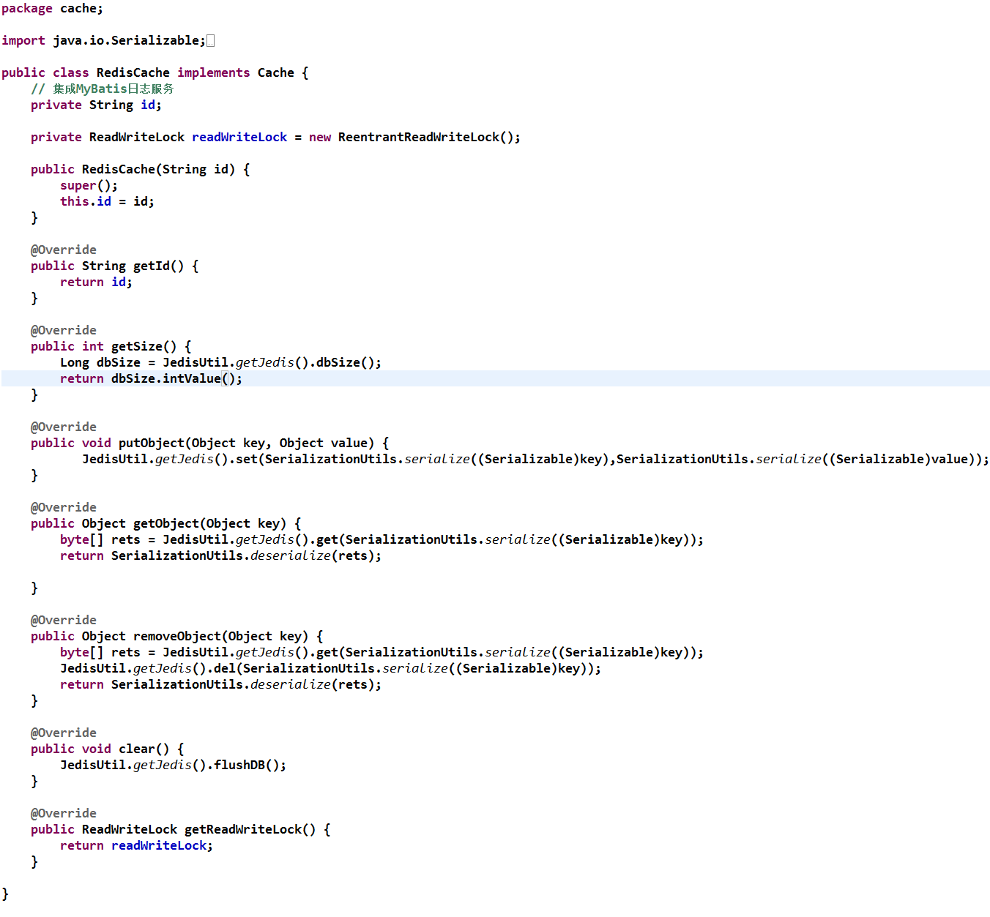990x917 pixels.
Task: Click 'putObject' method name
Action: [151, 443]
